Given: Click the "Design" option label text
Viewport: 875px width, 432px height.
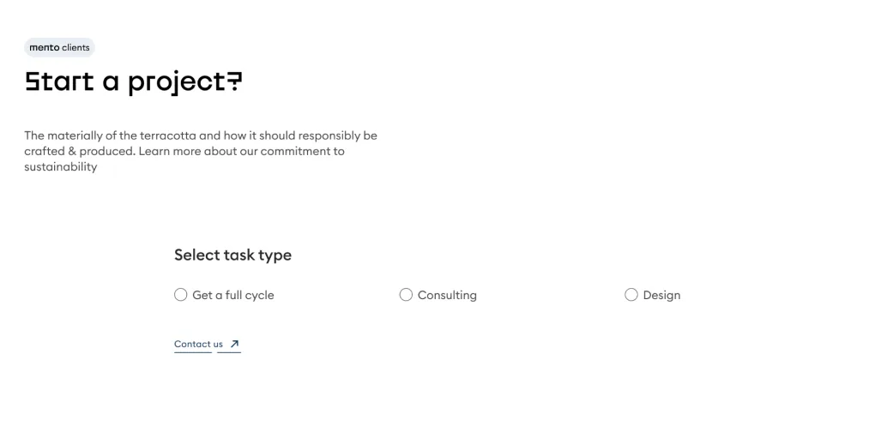Looking at the screenshot, I should coord(661,296).
